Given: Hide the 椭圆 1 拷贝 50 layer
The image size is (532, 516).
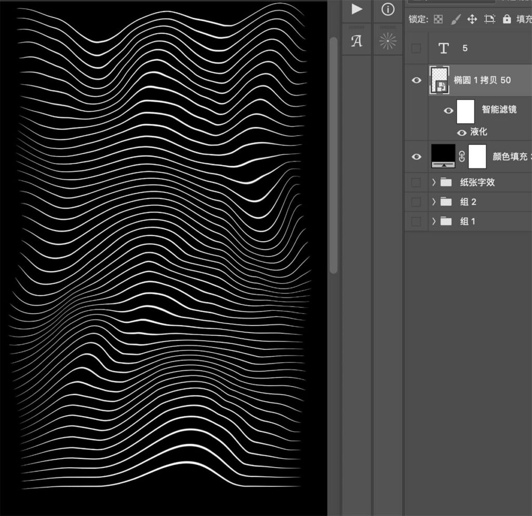Looking at the screenshot, I should tap(416, 80).
